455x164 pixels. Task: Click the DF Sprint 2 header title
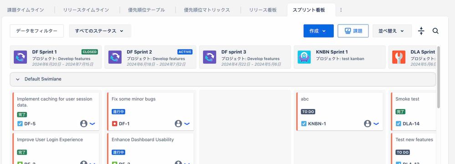click(139, 52)
